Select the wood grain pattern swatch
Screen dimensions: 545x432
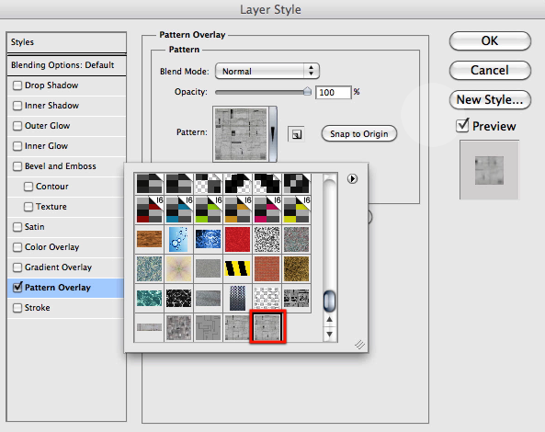149,239
